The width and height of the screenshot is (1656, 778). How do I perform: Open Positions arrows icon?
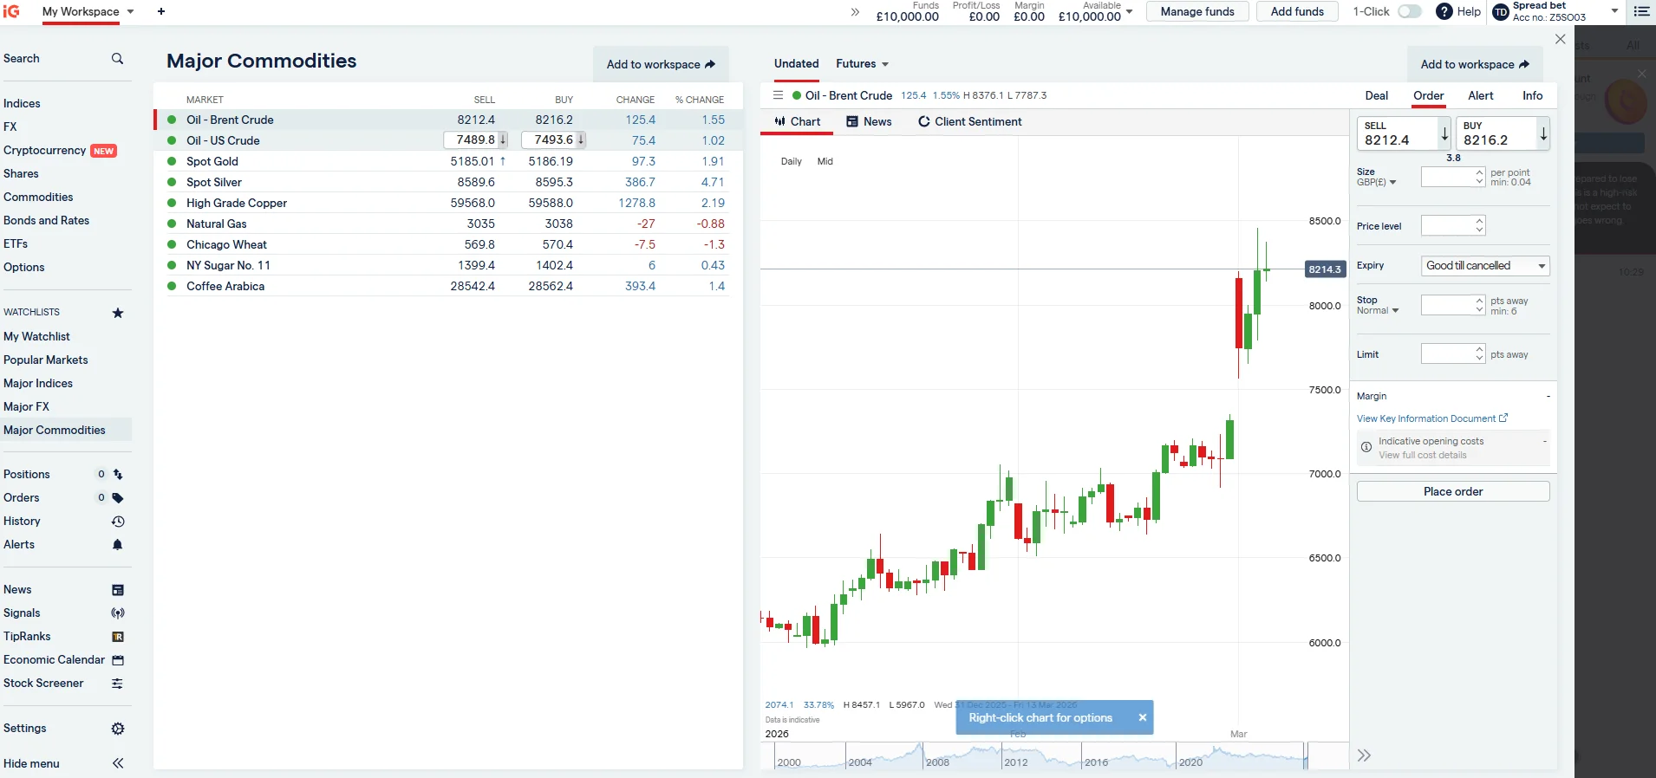(118, 475)
